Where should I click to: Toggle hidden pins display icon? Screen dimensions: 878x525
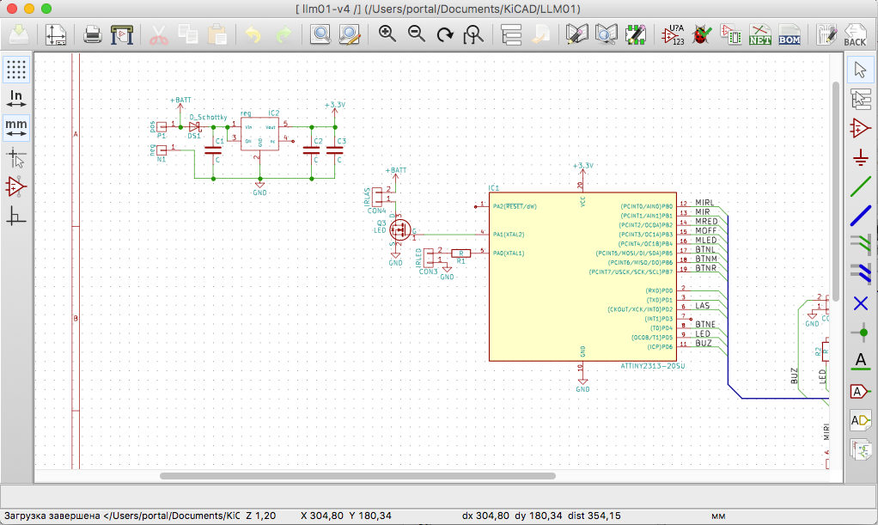tap(15, 186)
